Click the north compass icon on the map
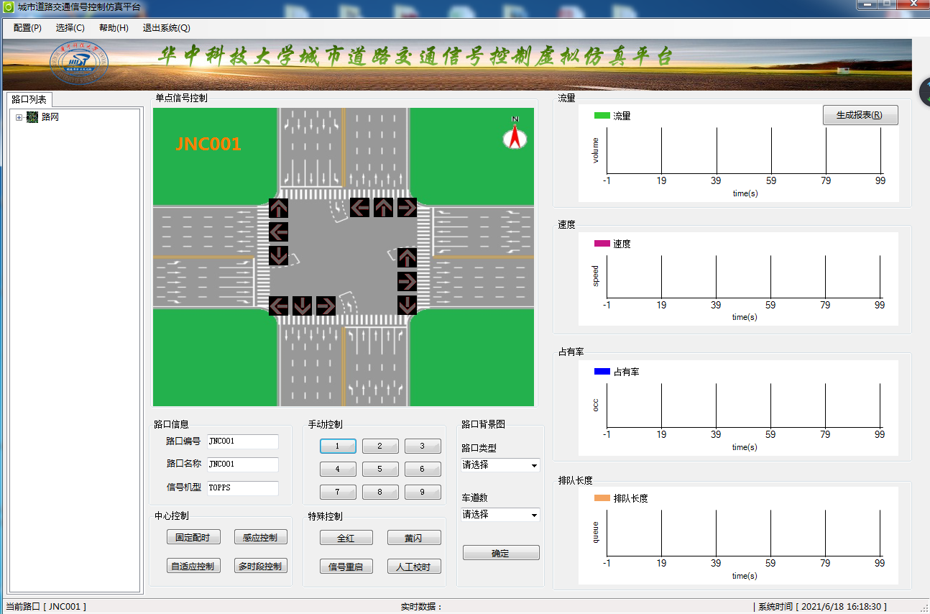 pos(515,135)
